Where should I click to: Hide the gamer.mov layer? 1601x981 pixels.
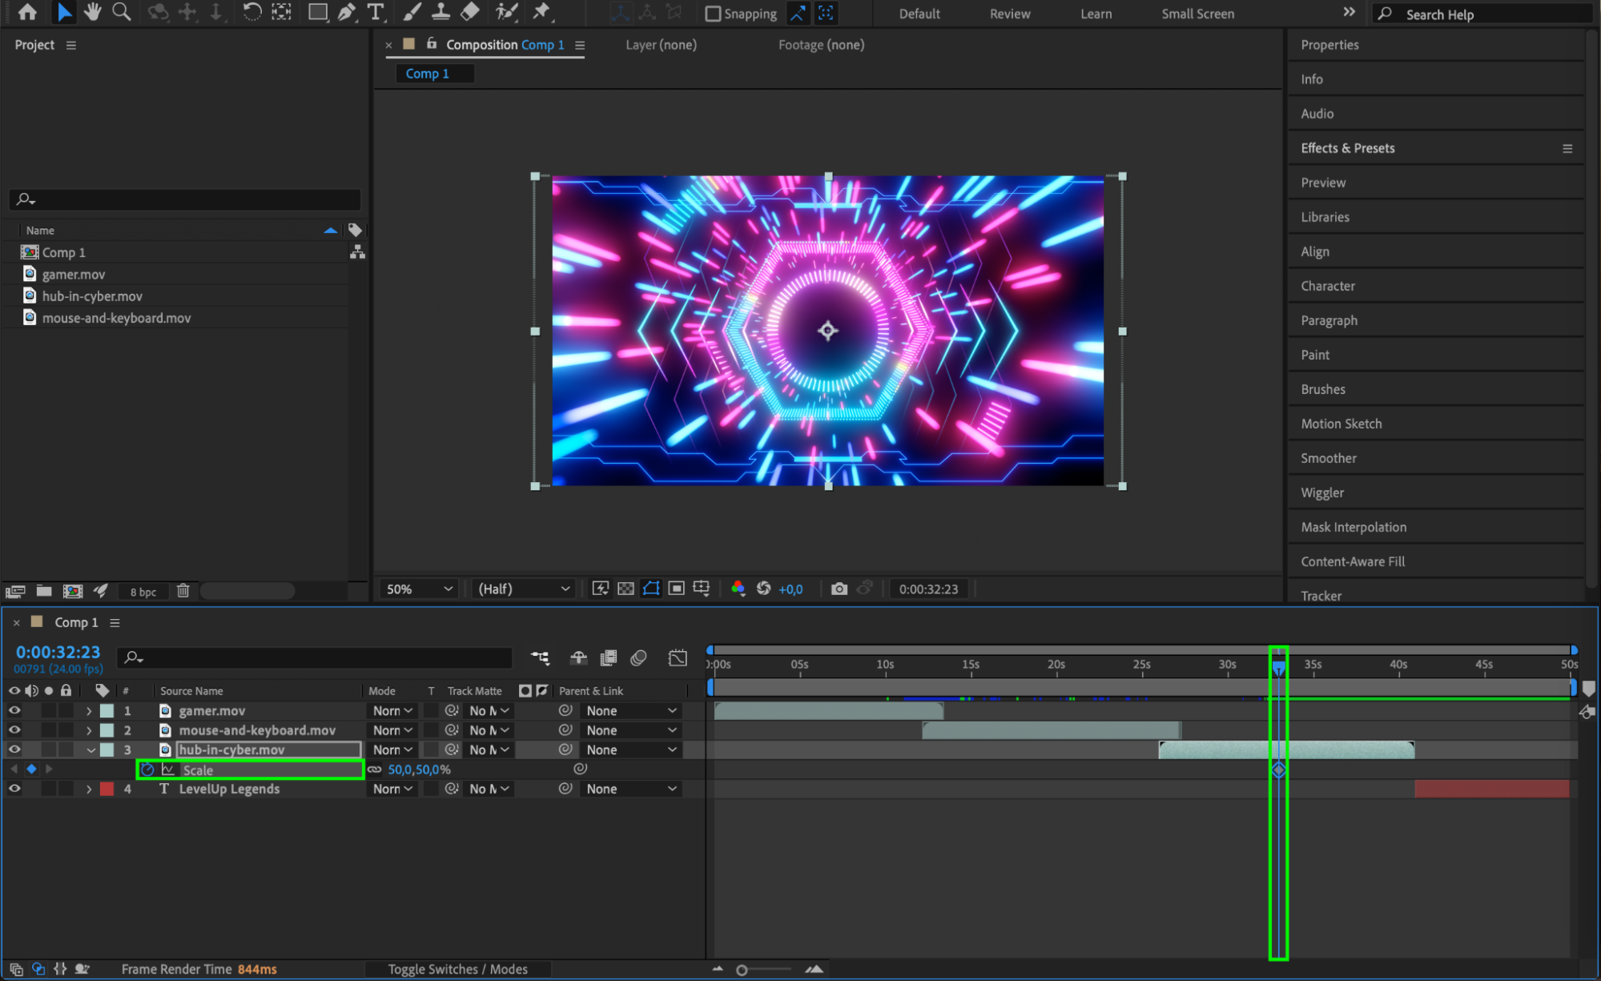point(14,710)
